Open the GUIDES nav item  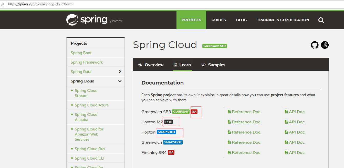pos(218,20)
